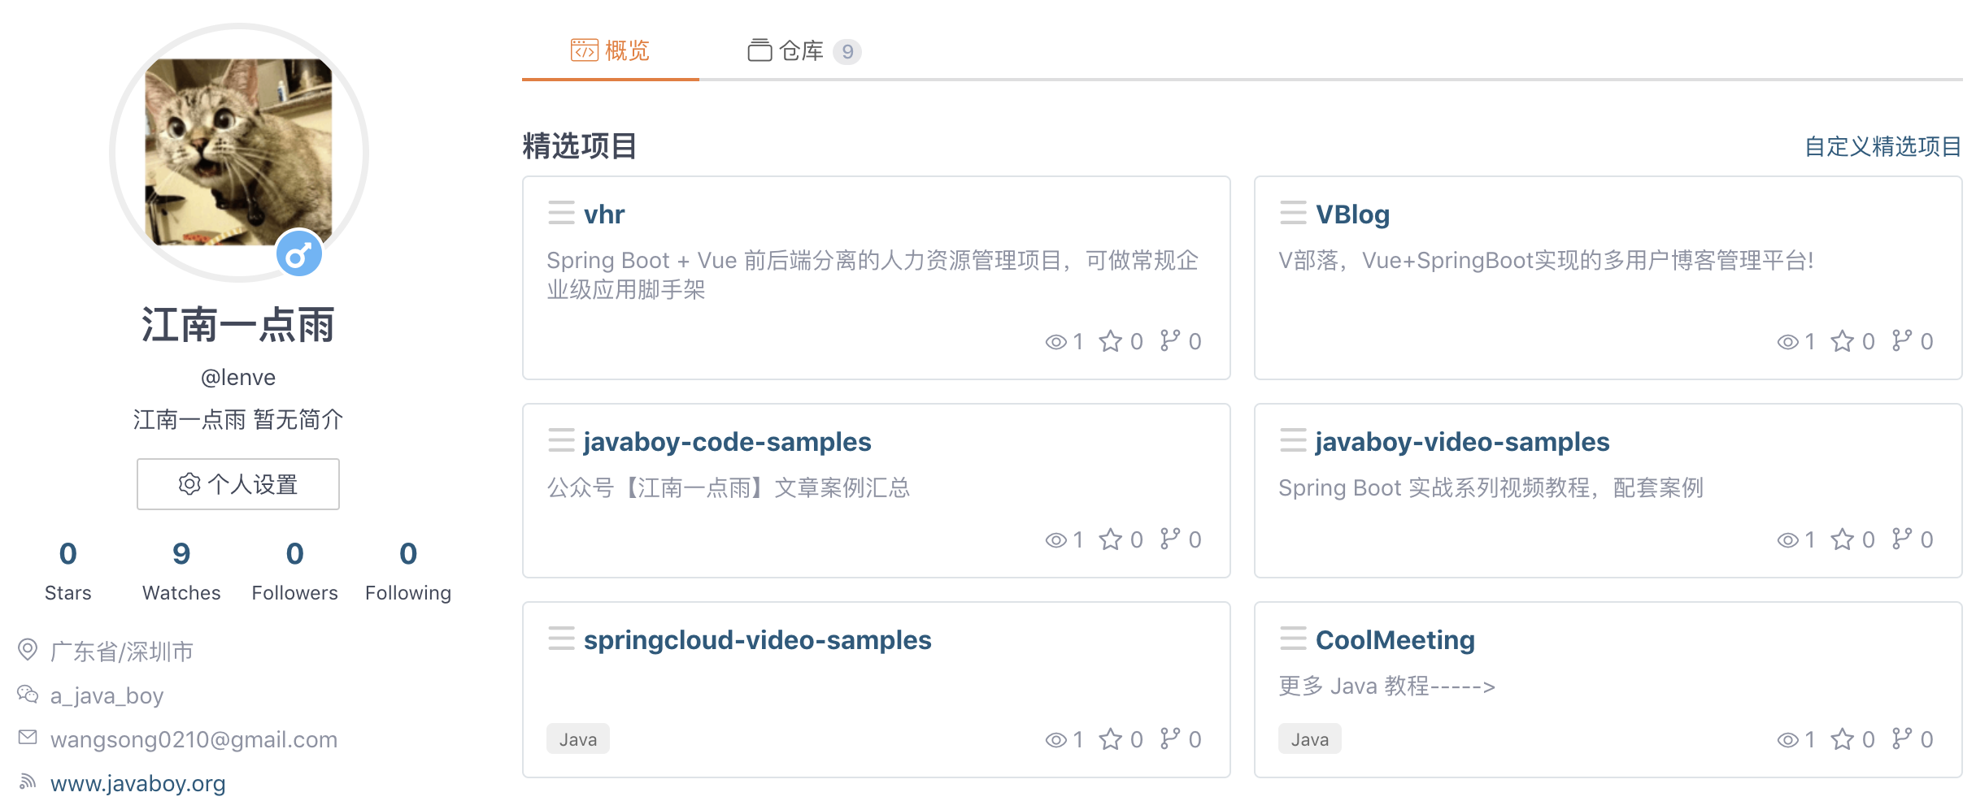1976x801 pixels.
Task: Click the drag handle icon beside vhr
Action: [561, 213]
